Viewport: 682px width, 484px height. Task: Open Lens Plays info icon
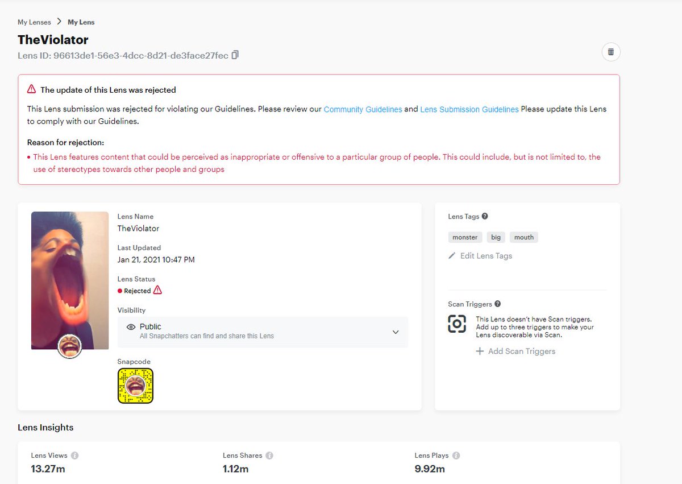[x=456, y=456]
